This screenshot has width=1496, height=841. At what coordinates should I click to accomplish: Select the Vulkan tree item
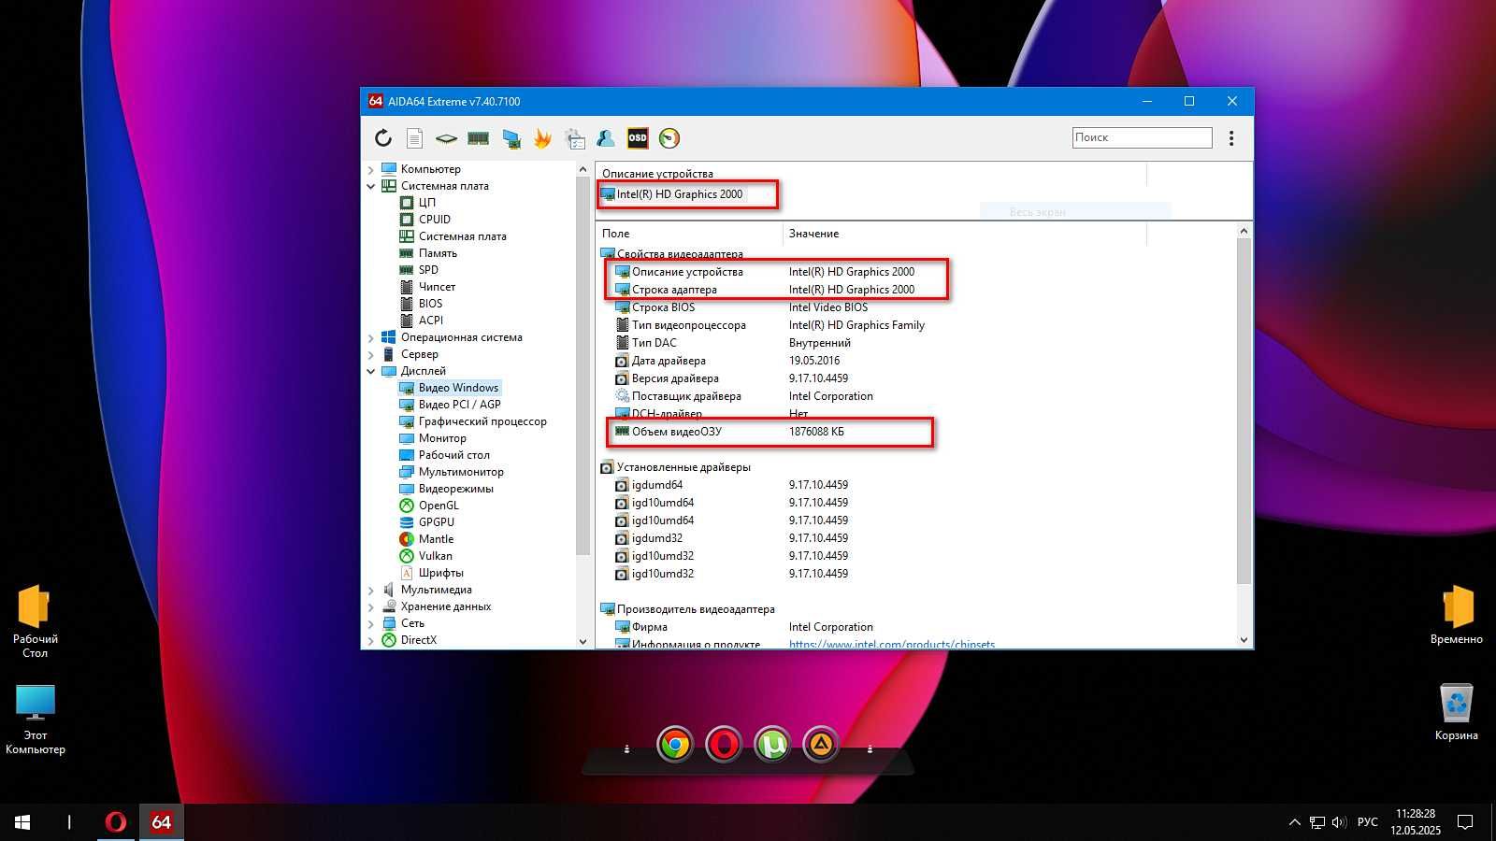(435, 556)
